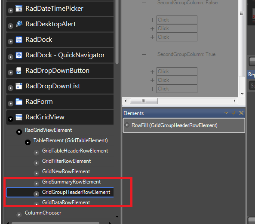The image size is (255, 224).
Task: Select GridFilterRowElement tree item
Action: pos(66,161)
